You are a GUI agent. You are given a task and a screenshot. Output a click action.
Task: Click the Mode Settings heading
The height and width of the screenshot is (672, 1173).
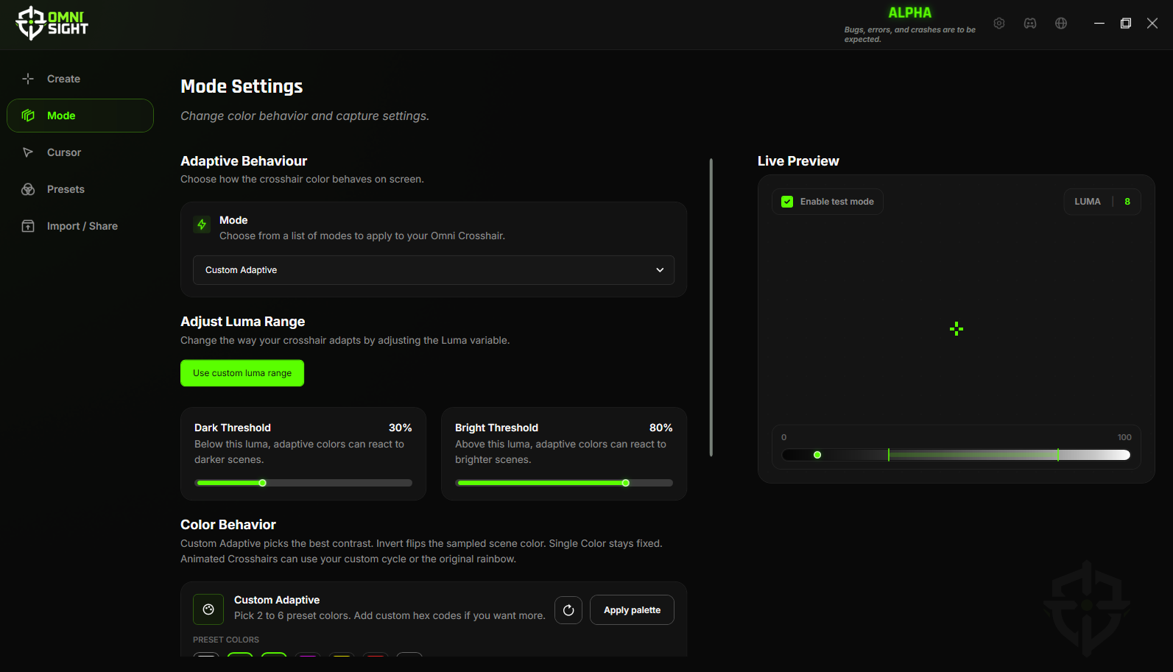pos(242,87)
